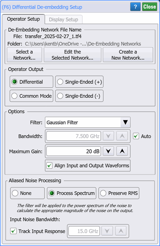160x246 pixels.
Task: Open the Gaussian Filter dropdown arrow
Action: click(x=125, y=122)
